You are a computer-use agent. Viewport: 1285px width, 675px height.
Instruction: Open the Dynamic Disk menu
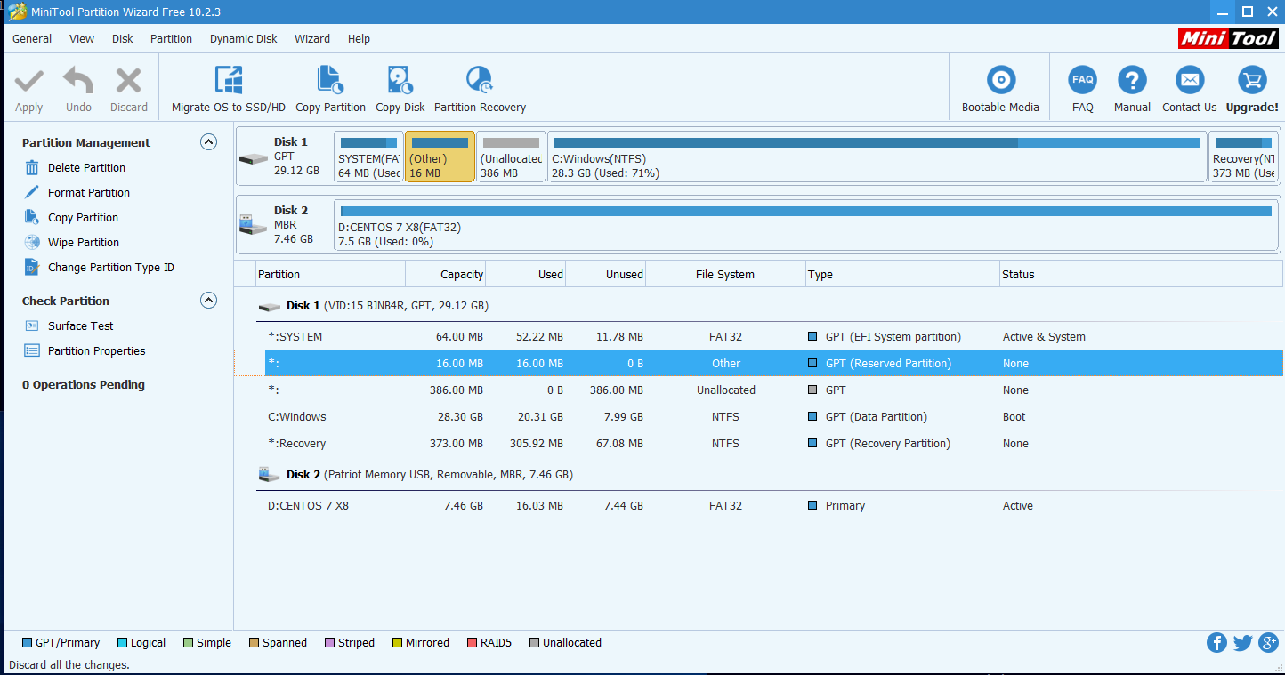(243, 38)
